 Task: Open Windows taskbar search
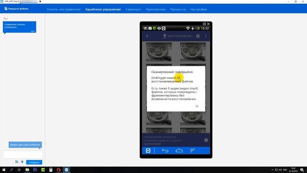12,170
